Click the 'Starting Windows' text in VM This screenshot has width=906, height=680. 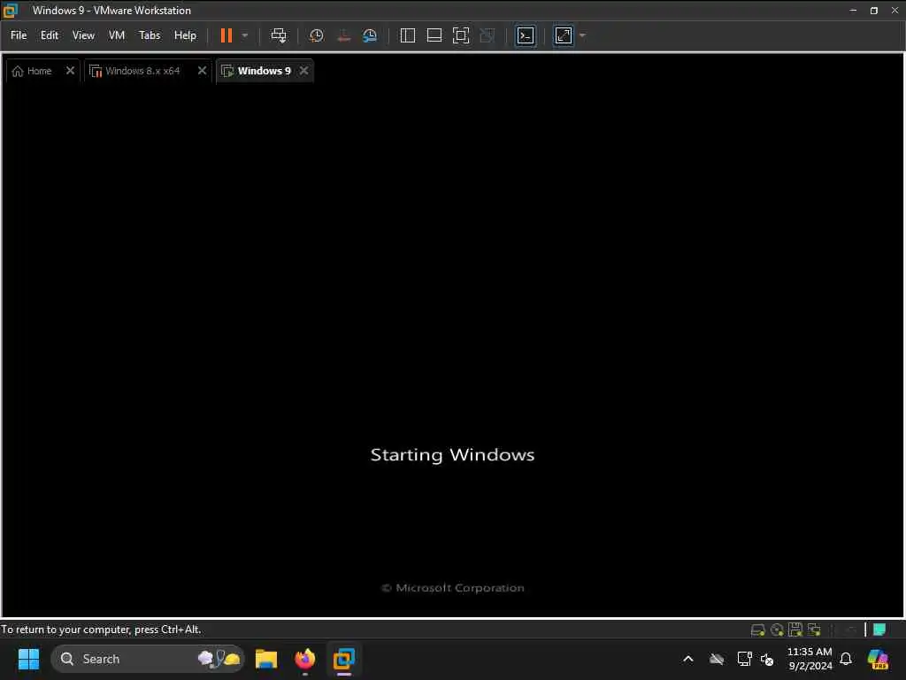[452, 455]
